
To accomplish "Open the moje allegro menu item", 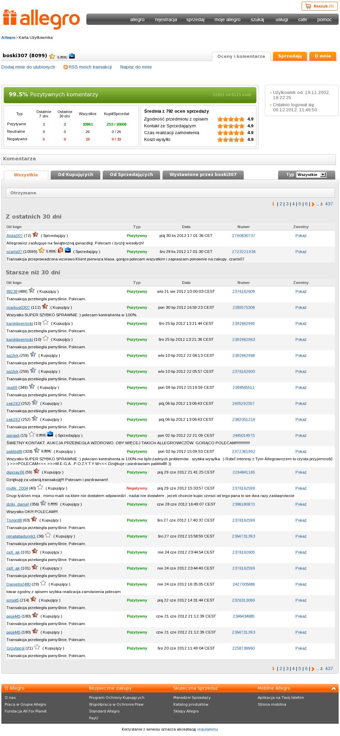I will click(227, 19).
